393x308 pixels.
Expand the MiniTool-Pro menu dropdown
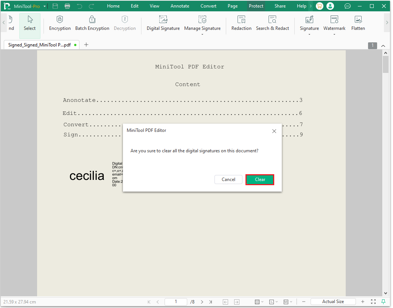coord(44,6)
